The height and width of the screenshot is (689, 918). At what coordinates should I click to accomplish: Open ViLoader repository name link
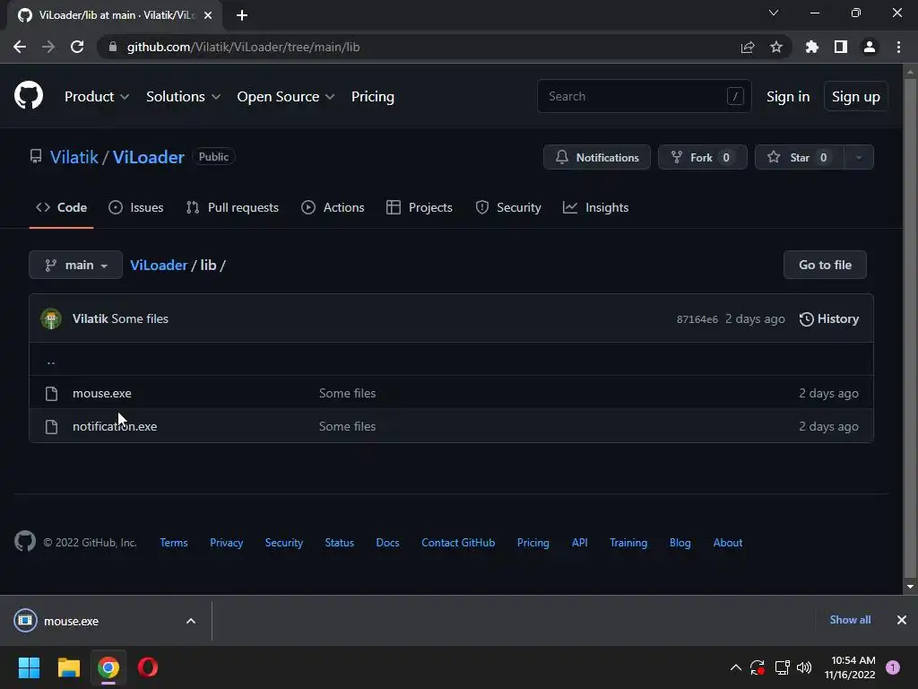click(149, 157)
